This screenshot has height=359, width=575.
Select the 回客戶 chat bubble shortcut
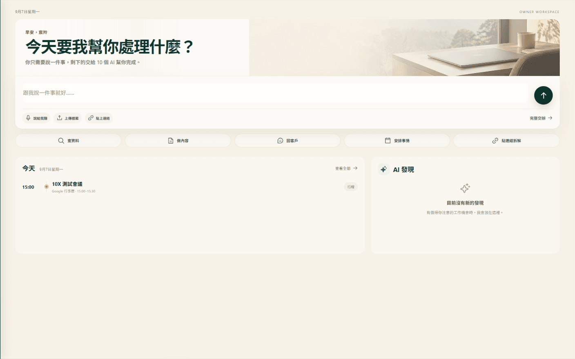pos(287,141)
